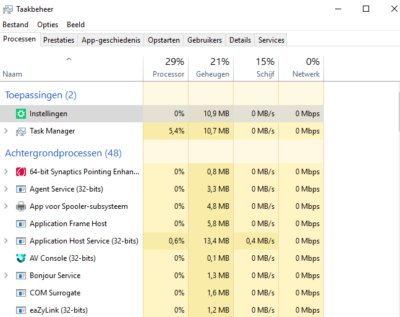Expand Application Host Service (32-bits) row

click(x=6, y=241)
